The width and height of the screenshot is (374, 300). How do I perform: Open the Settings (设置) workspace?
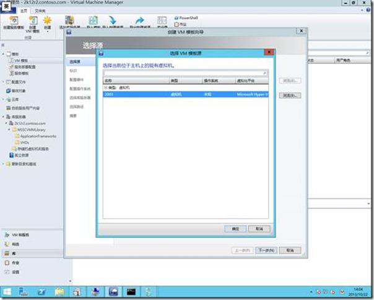click(15, 272)
